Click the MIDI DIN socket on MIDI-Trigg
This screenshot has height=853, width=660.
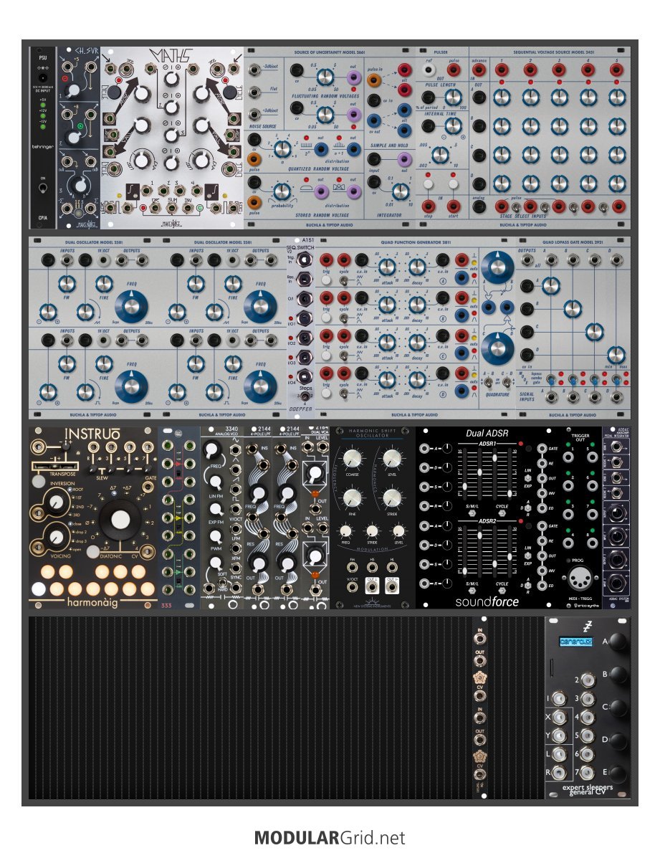coord(580,578)
